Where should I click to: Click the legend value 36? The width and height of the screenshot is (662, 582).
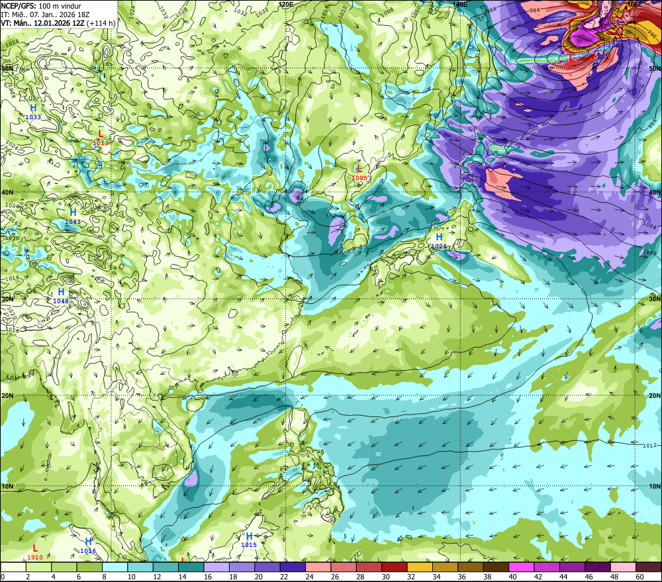click(462, 577)
